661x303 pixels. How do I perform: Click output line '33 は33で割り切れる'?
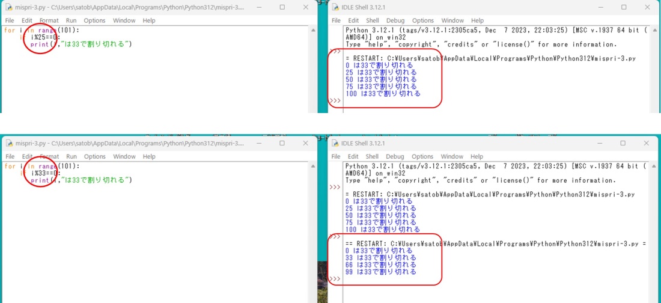pyautogui.click(x=380, y=257)
